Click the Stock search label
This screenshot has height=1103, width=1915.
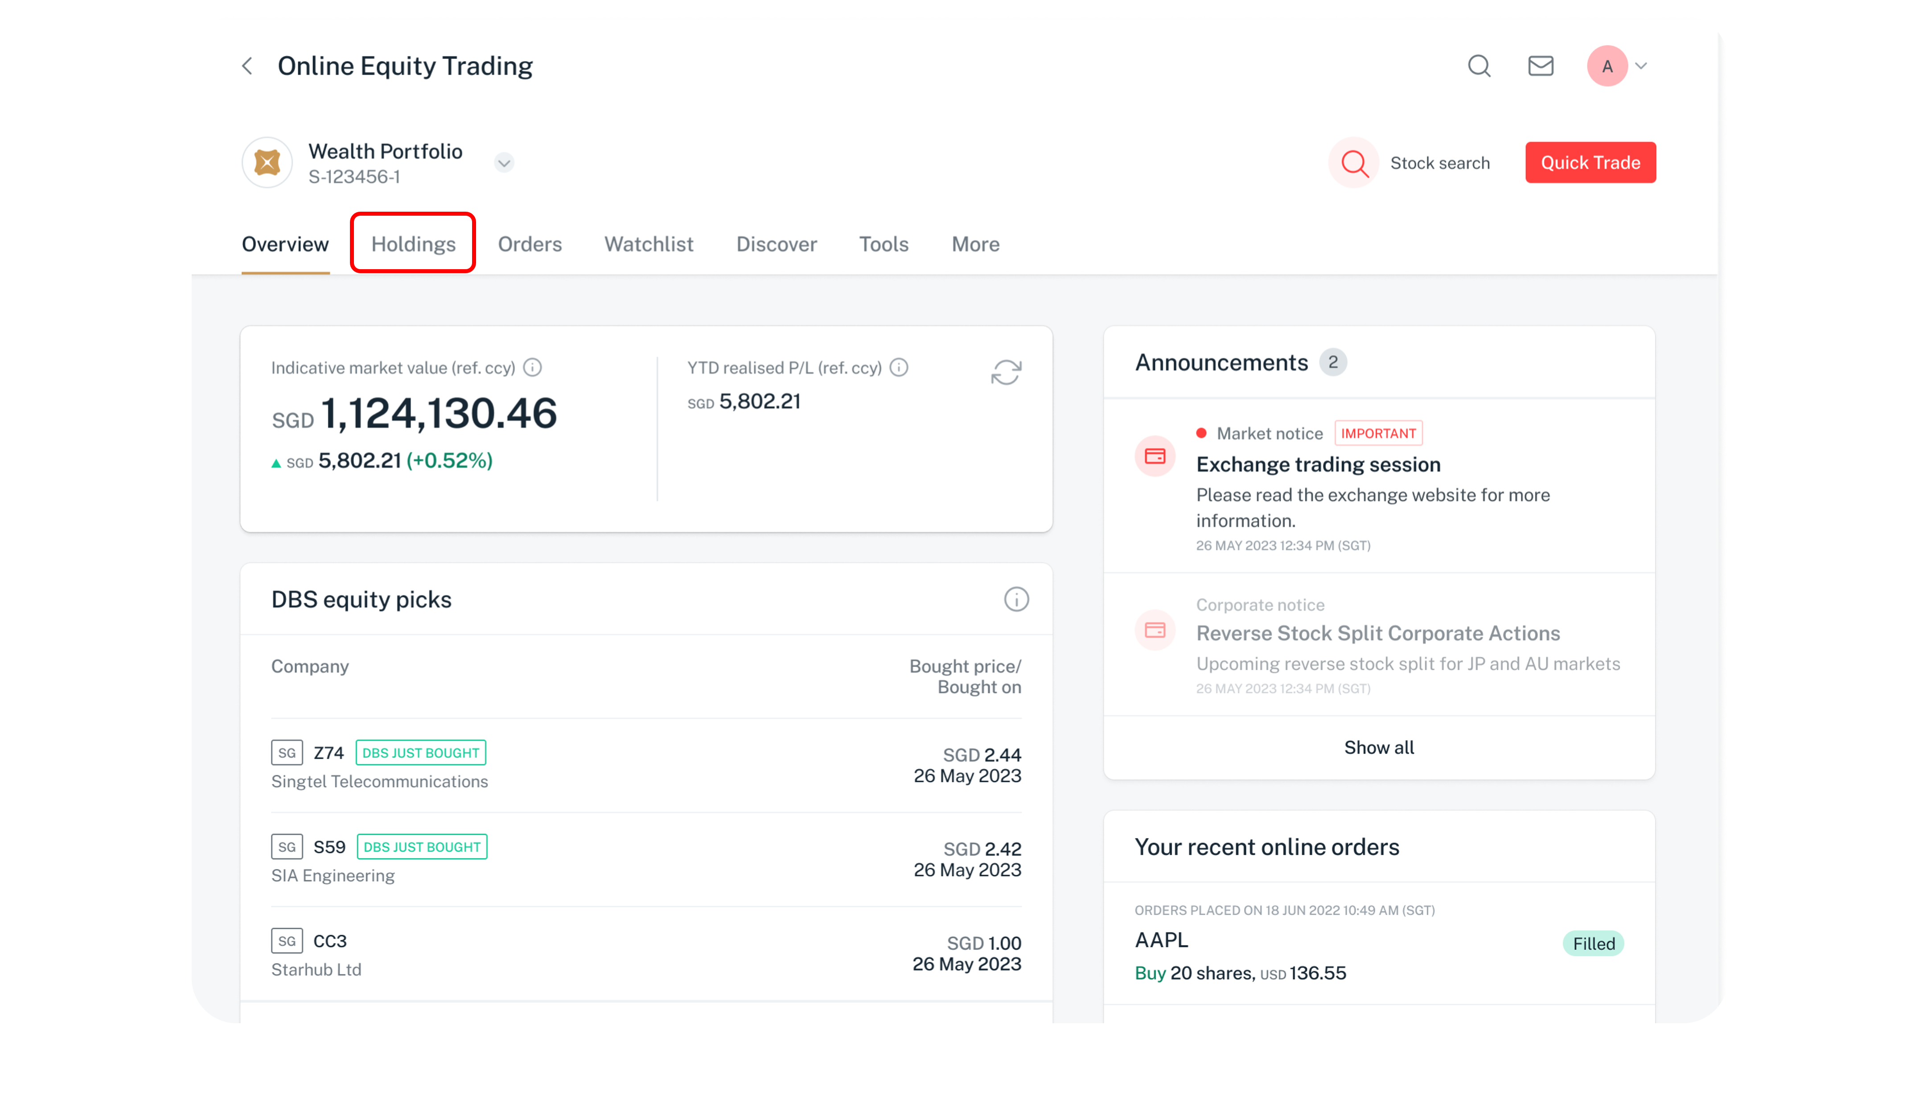1439,163
